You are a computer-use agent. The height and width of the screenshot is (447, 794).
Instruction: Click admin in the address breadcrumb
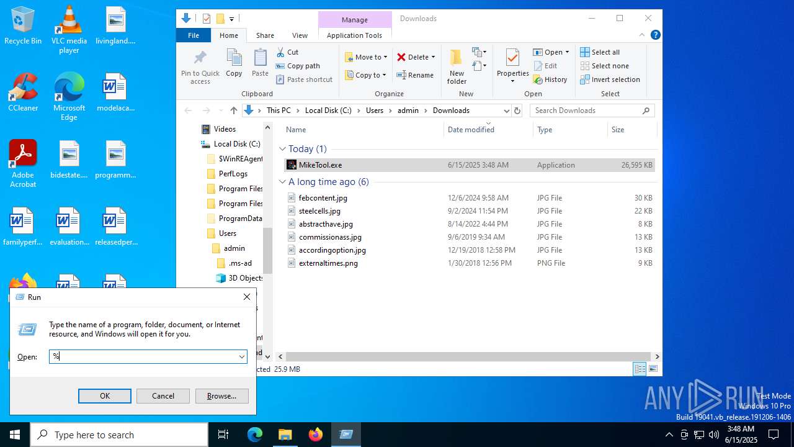coord(408,111)
